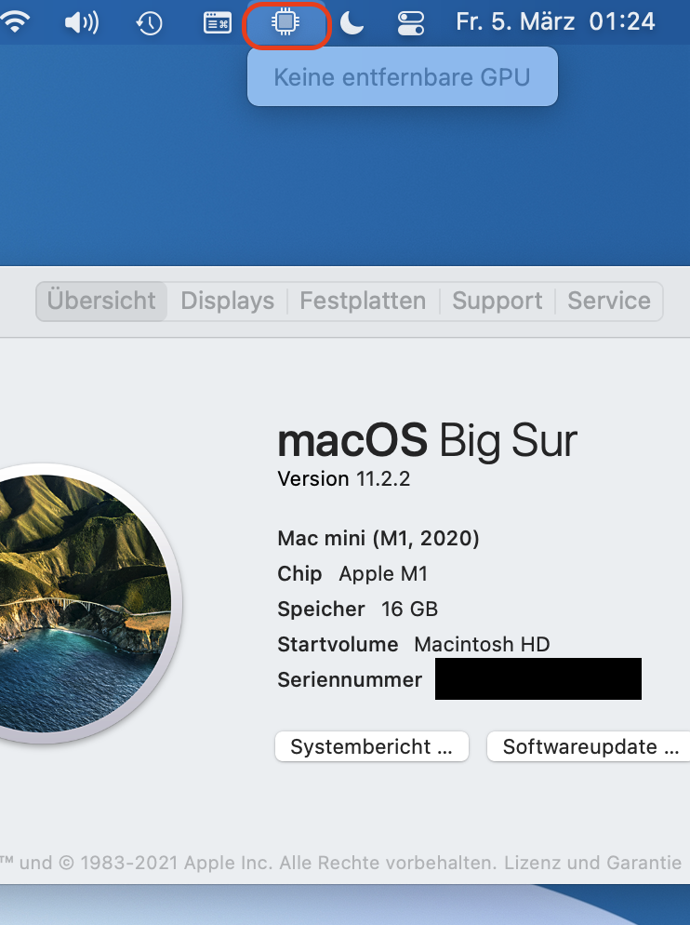Open the keyboard input source menu icon
690x925 pixels.
click(x=218, y=23)
